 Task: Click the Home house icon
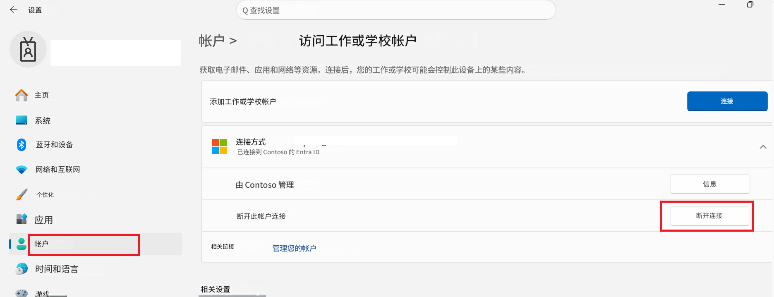[x=22, y=95]
